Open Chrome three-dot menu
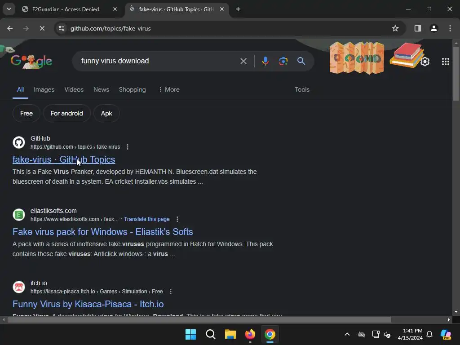 [x=450, y=28]
